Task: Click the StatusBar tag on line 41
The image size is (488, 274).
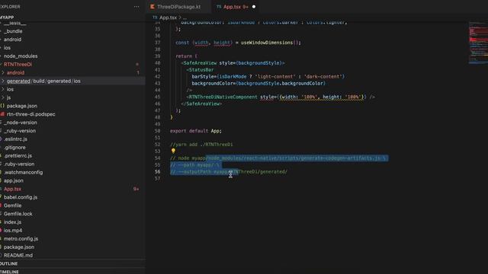Action: tap(201, 70)
